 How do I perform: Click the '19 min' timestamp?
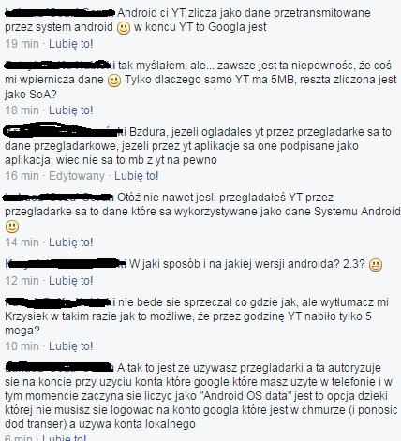[22, 44]
